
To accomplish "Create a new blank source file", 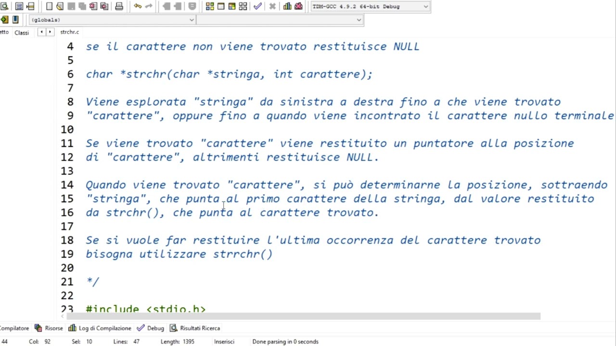I will [x=49, y=6].
